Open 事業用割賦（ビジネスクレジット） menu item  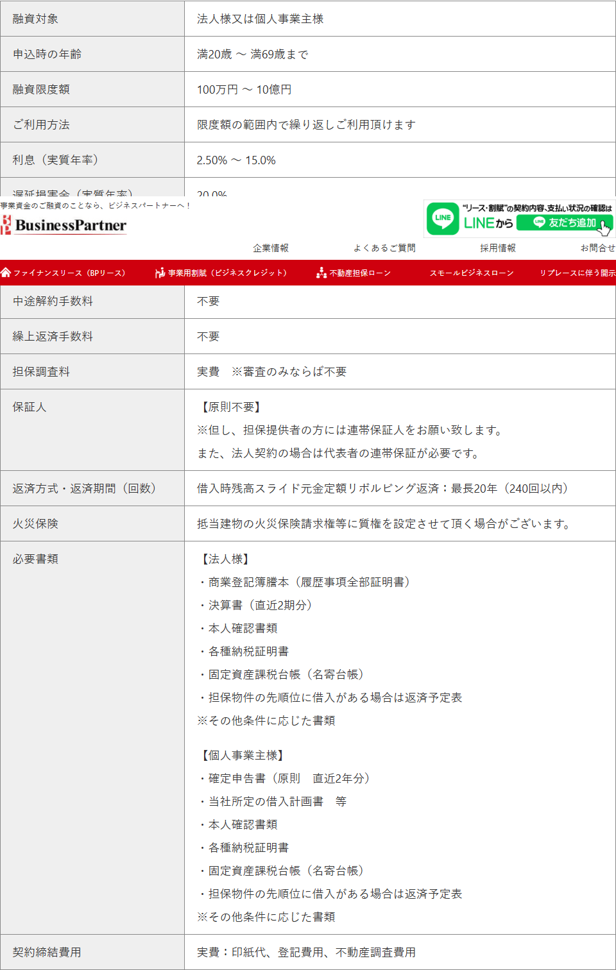click(x=227, y=273)
